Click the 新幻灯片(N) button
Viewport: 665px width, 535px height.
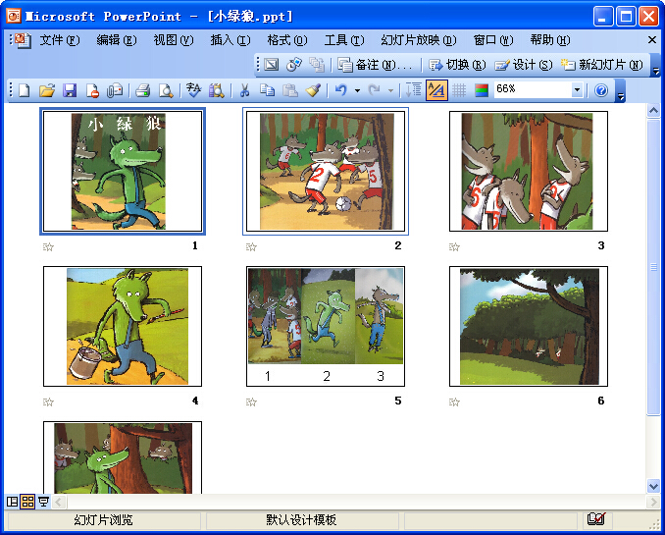(x=602, y=65)
